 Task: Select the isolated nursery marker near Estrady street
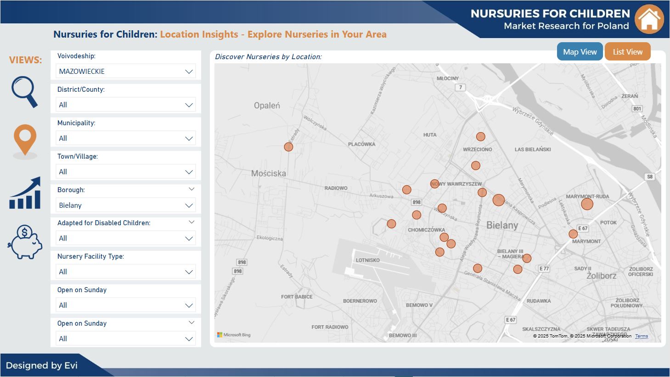click(x=288, y=147)
